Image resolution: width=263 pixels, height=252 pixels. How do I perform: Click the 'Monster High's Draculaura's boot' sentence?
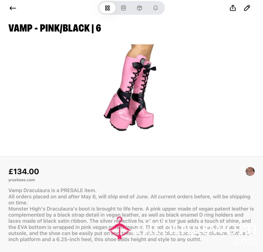(77, 209)
